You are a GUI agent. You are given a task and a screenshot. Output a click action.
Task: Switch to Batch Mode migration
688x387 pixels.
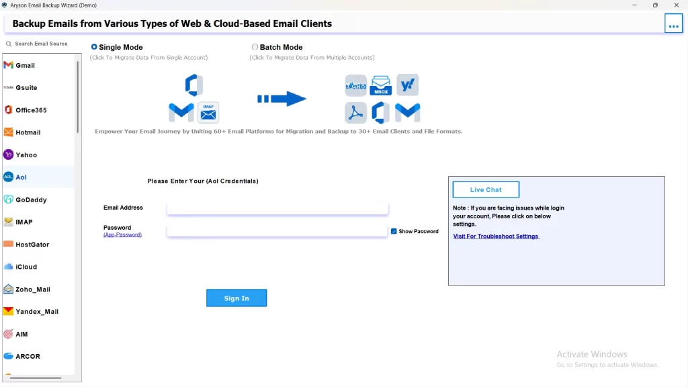coord(255,47)
